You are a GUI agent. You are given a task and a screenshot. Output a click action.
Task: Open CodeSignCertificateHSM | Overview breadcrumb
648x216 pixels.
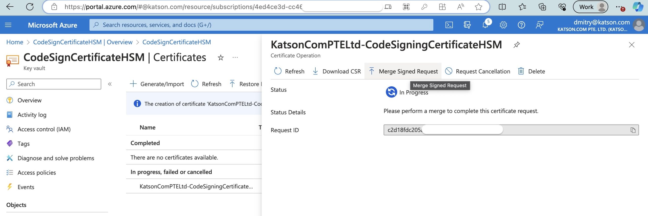83,42
